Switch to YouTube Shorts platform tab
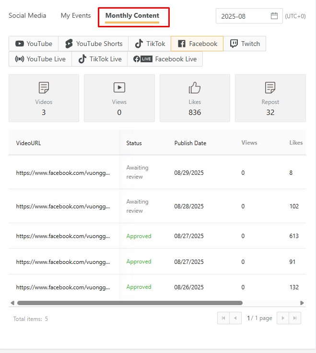Viewport: 316px width, 353px height. click(94, 44)
